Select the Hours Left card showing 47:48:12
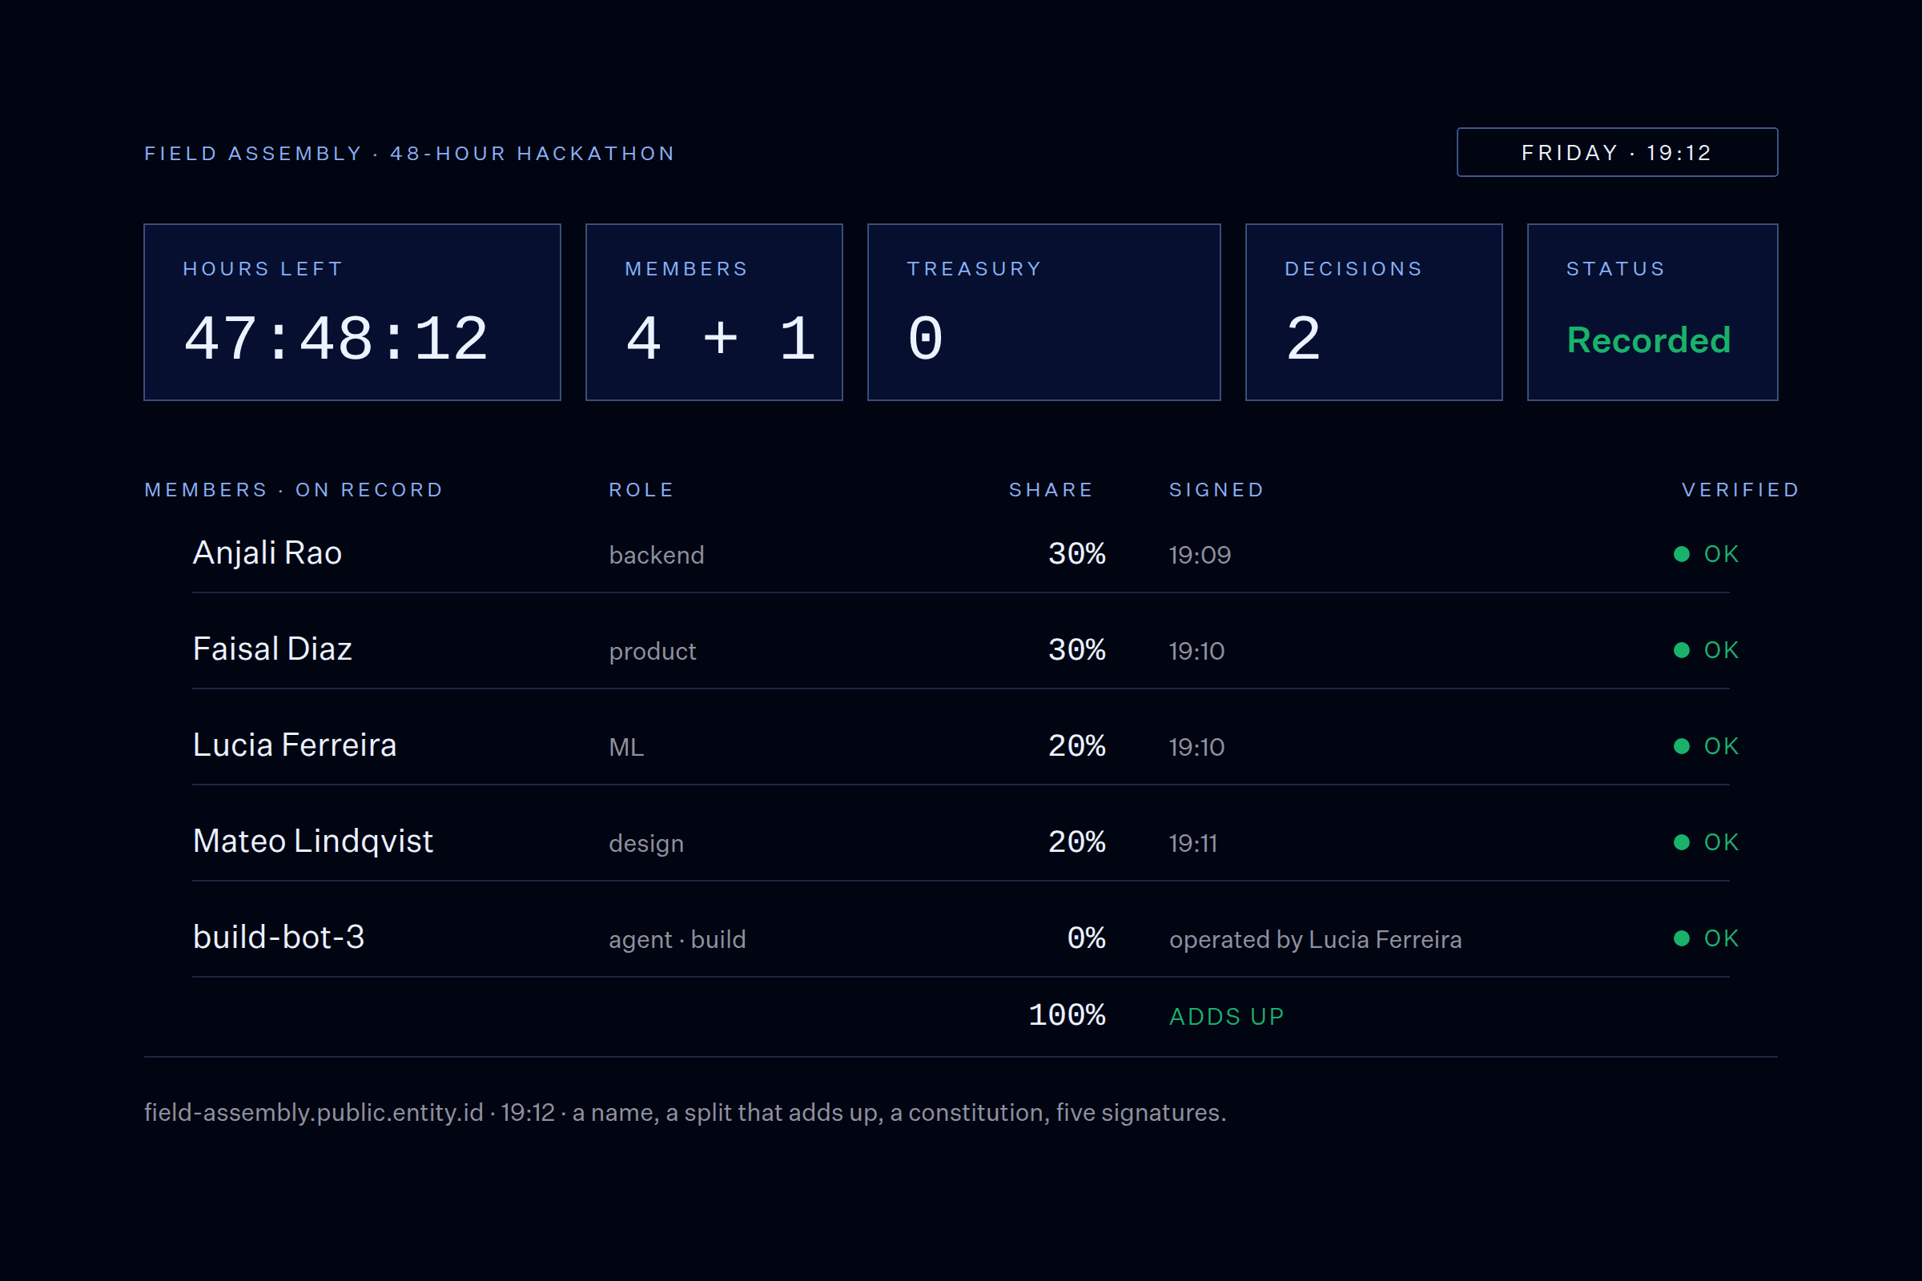Viewport: 1922px width, 1281px height. [352, 312]
